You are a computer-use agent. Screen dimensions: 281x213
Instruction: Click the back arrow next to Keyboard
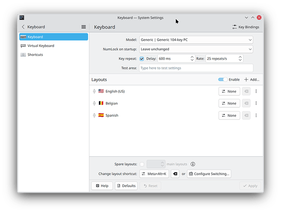tap(23, 27)
